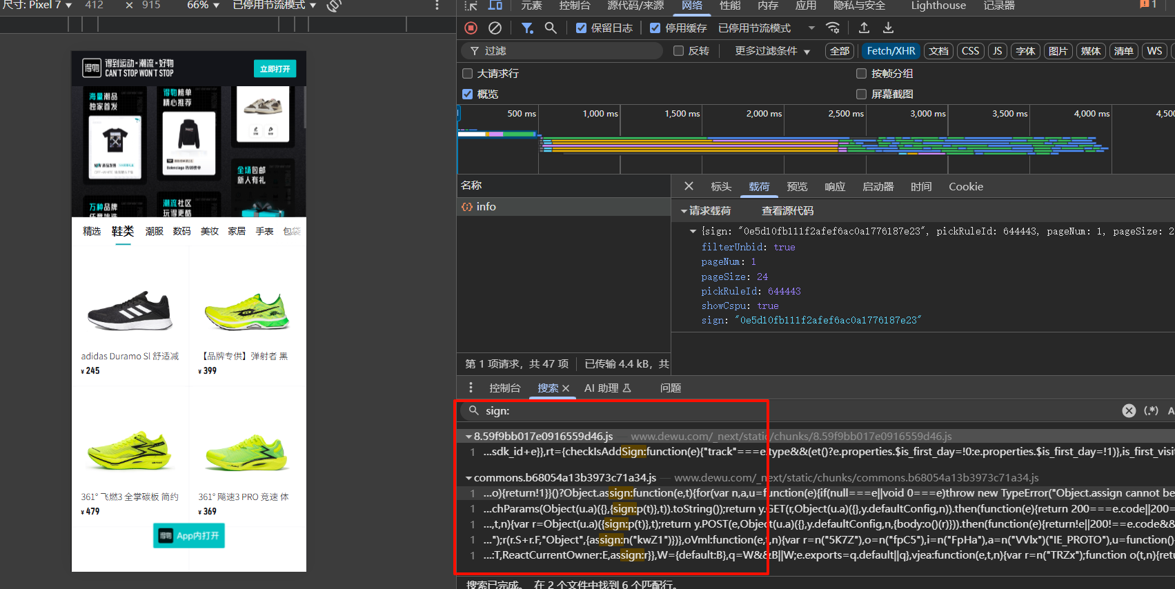Screen dimensions: 1175x589
Task: Tap the 立即打开 button in page
Action: (275, 69)
